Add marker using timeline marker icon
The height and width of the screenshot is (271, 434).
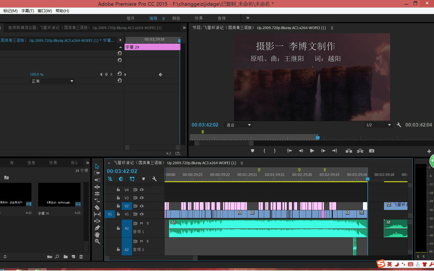point(143,179)
